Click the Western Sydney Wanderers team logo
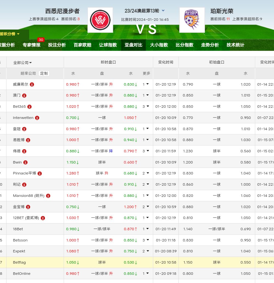 pyautogui.click(x=100, y=20)
